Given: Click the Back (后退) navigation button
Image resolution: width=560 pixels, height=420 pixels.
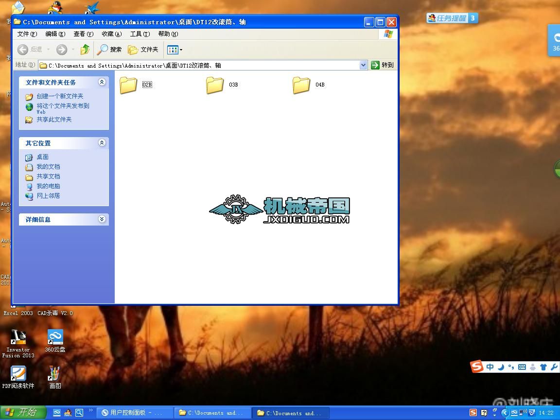Looking at the screenshot, I should (30, 50).
